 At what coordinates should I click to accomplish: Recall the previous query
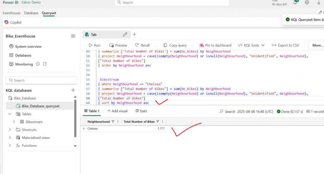click(x=142, y=45)
